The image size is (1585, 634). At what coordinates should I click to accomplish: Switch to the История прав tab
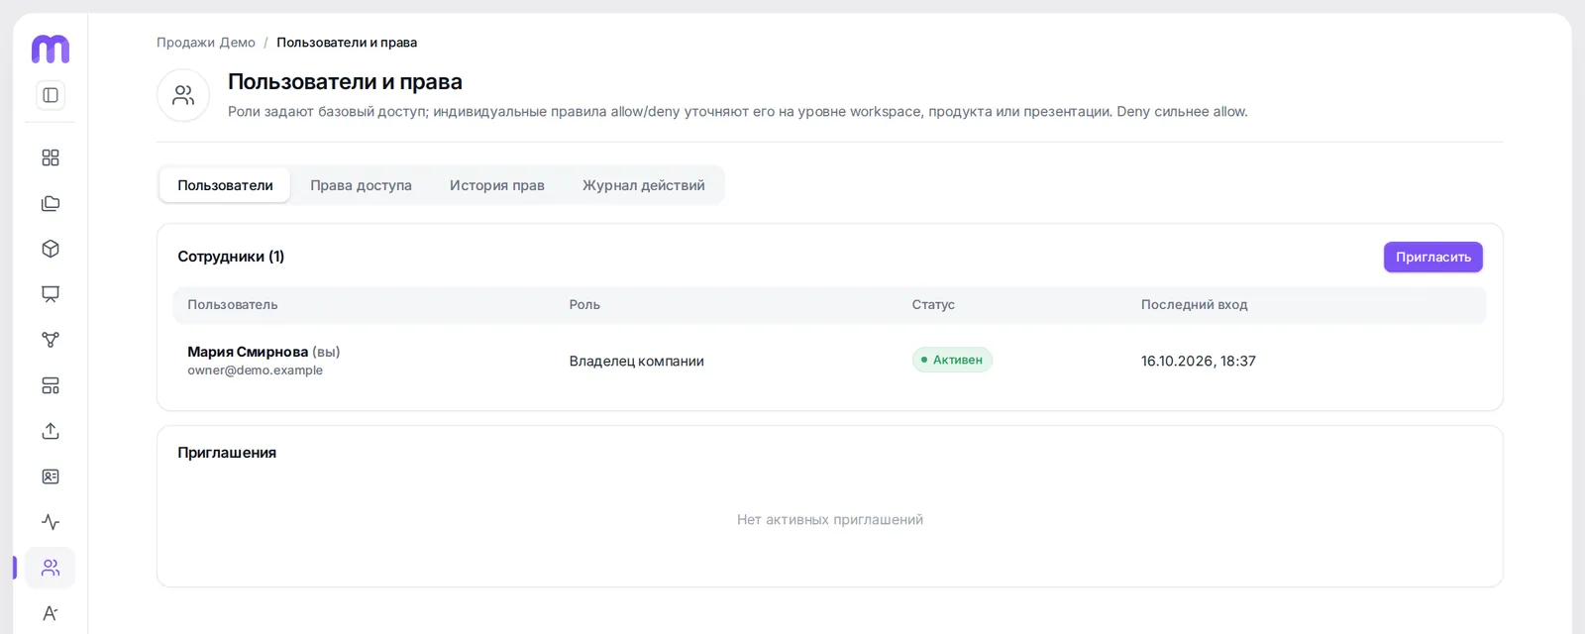[497, 185]
